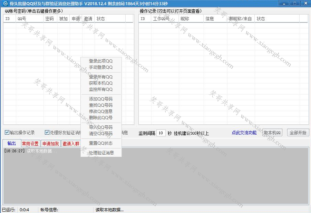The image size is (311, 213).
Task: Choose 导入QQ号码 from context menu
Action: coord(101,127)
